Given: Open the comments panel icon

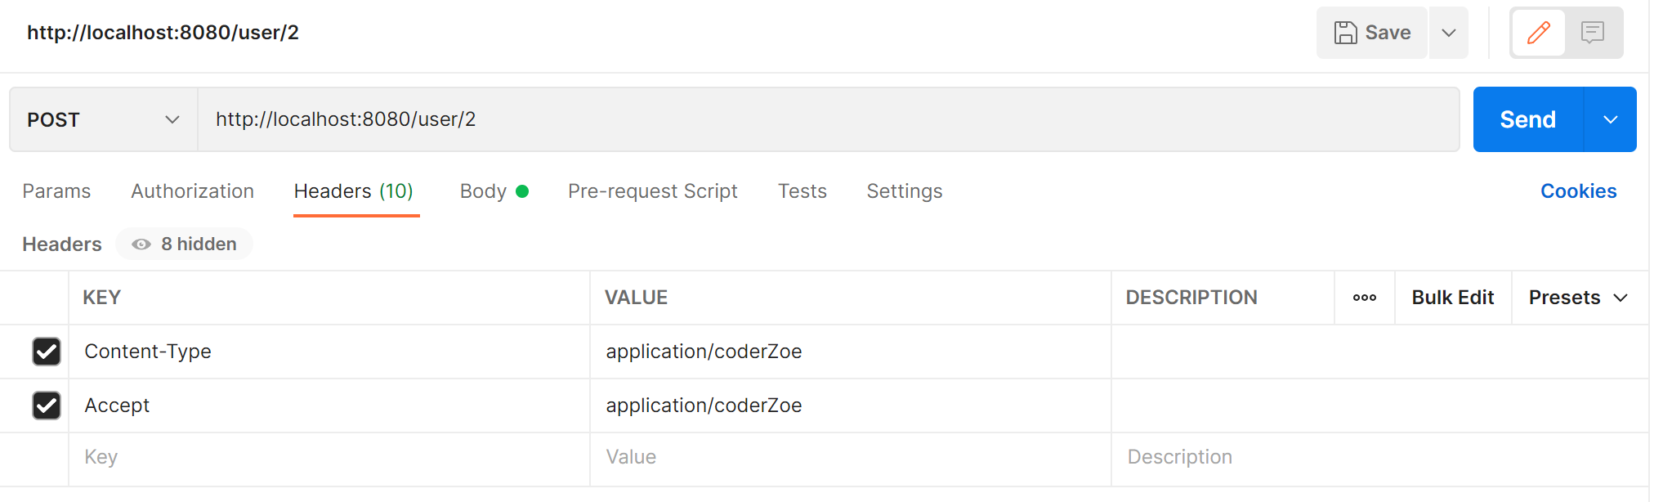Looking at the screenshot, I should click(x=1593, y=33).
